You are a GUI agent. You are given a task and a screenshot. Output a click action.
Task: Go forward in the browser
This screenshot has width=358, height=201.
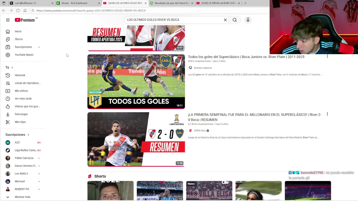coord(11,10)
